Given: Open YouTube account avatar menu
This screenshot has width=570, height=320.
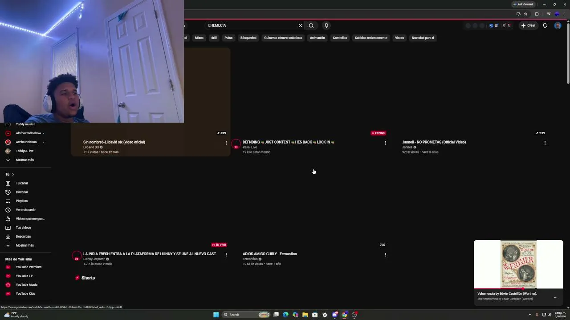Looking at the screenshot, I should click(x=558, y=25).
